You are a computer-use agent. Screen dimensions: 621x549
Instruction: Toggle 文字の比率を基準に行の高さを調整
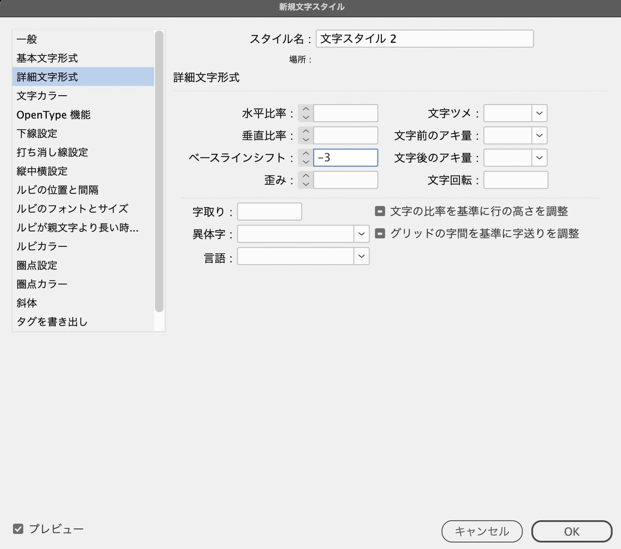click(x=380, y=211)
